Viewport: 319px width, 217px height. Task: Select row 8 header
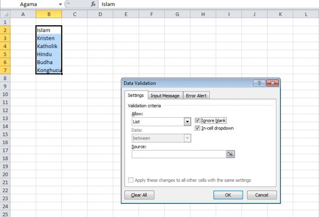tap(5, 78)
